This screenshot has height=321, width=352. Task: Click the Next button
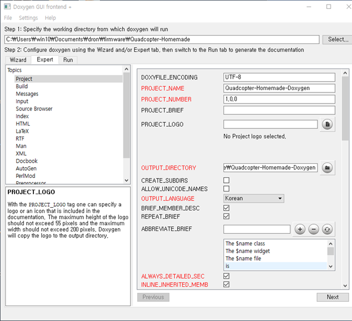point(332,297)
